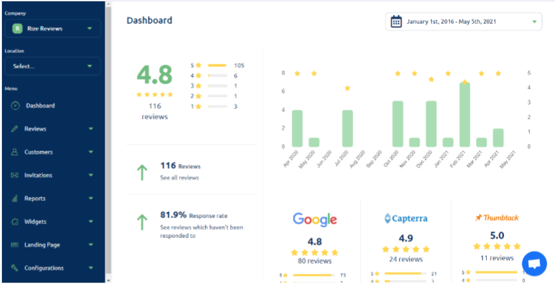Click the Configurations wrench icon
Image resolution: width=555 pixels, height=289 pixels.
15,268
